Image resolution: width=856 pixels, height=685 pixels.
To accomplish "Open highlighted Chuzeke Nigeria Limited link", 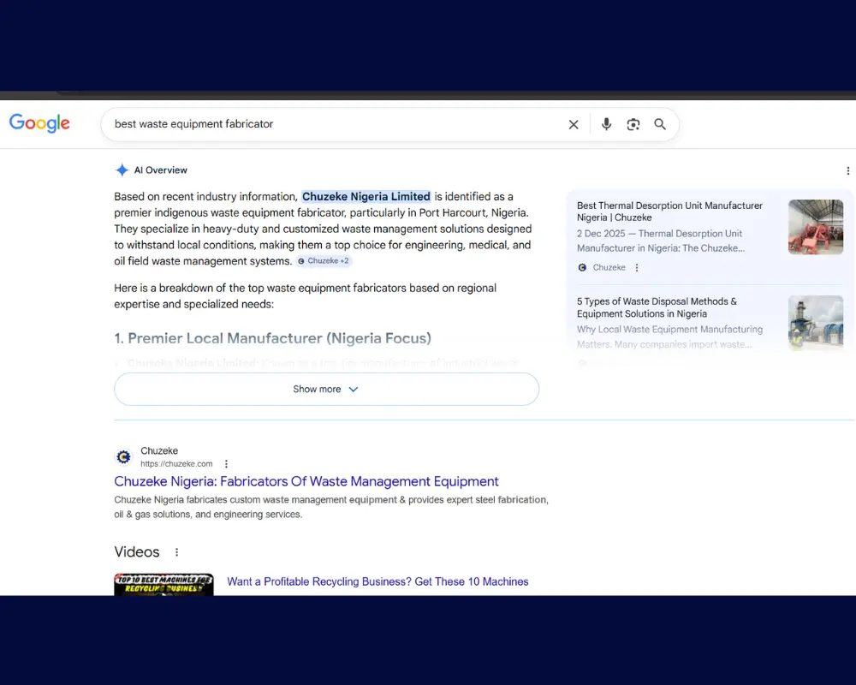I will click(366, 197).
